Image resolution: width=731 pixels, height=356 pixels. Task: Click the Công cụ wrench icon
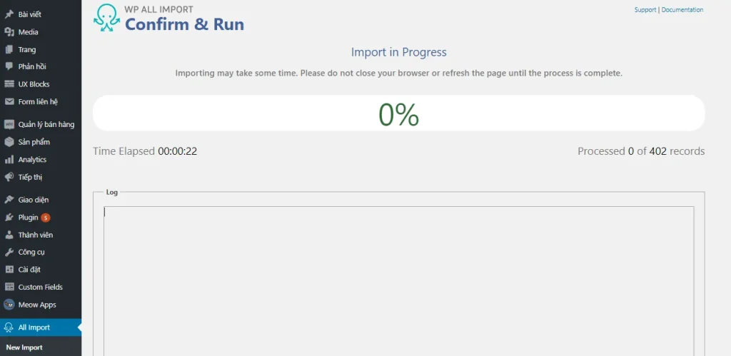pyautogui.click(x=9, y=252)
